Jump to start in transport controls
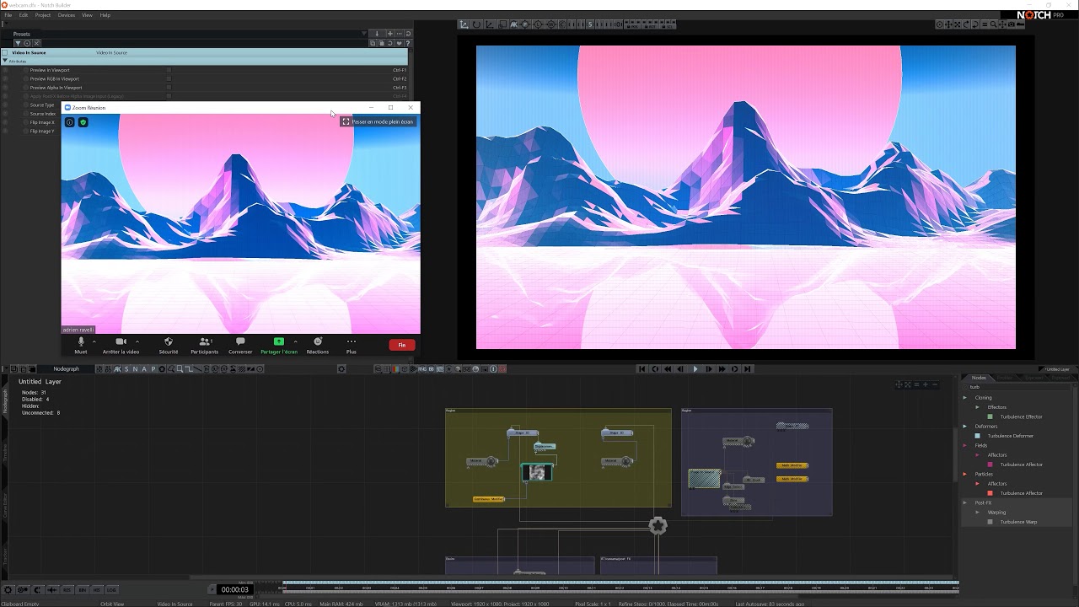The image size is (1079, 607). pyautogui.click(x=641, y=368)
